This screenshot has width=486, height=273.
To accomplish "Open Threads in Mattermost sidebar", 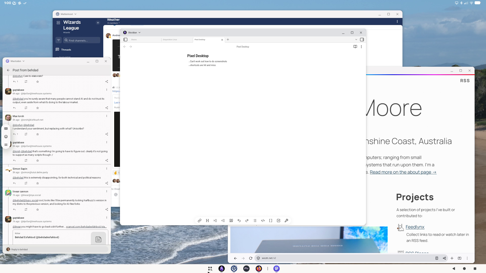I will pyautogui.click(x=66, y=50).
